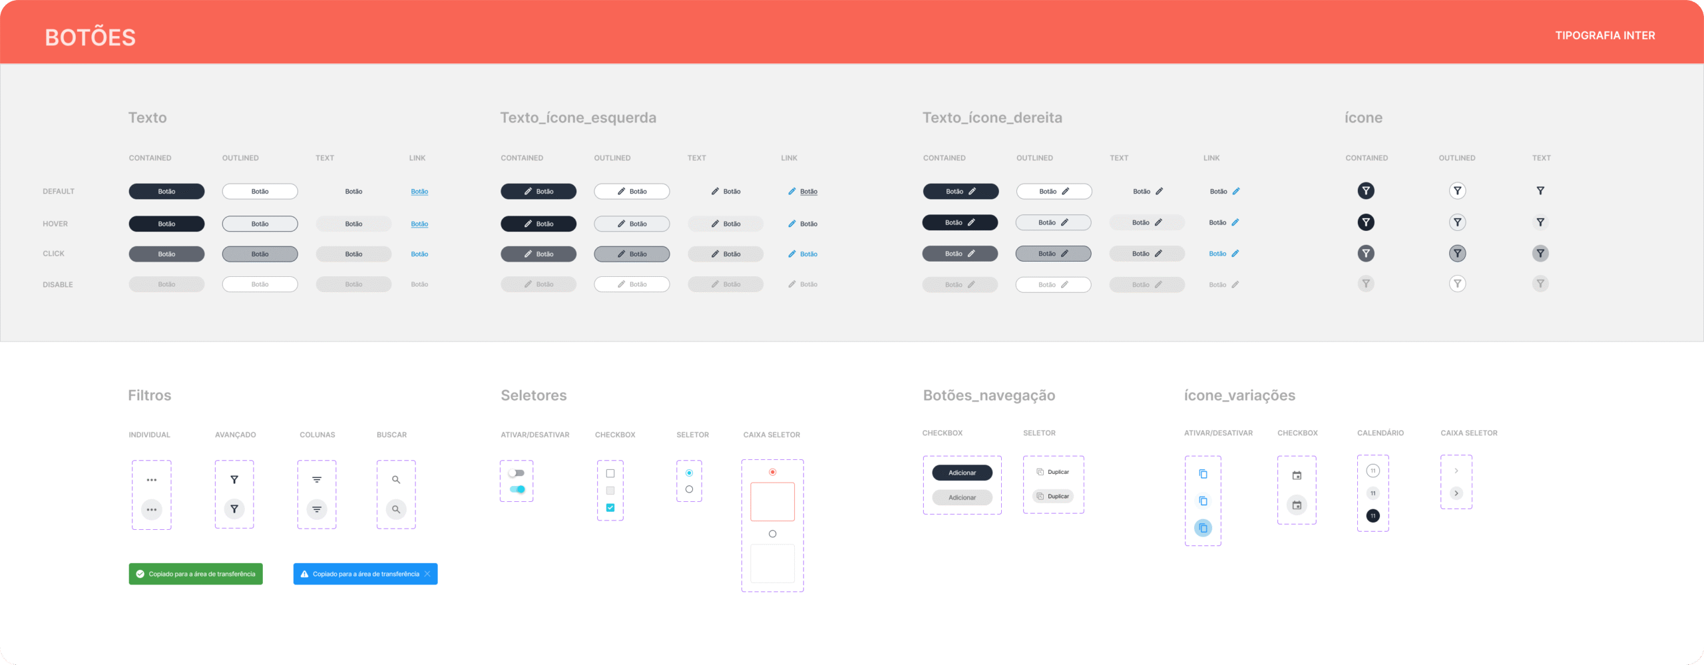This screenshot has width=1704, height=665.
Task: Turn on the gray disabled switch
Action: coord(517,473)
